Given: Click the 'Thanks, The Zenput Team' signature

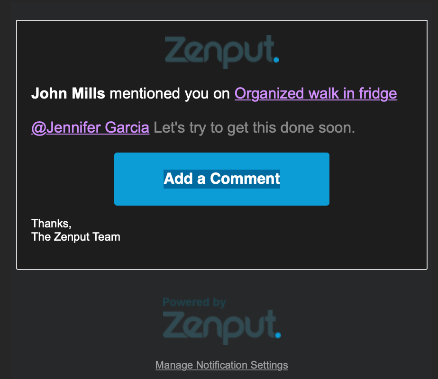Looking at the screenshot, I should [x=75, y=230].
